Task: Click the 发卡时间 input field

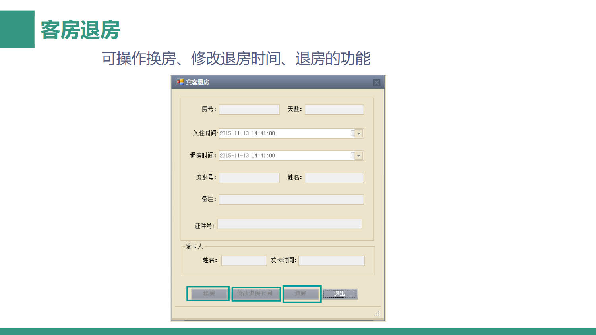Action: pyautogui.click(x=331, y=260)
